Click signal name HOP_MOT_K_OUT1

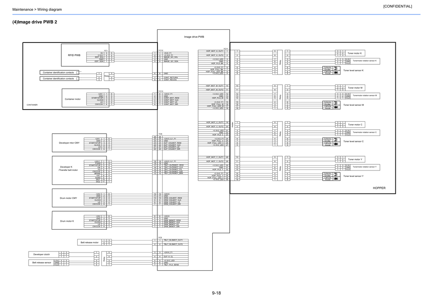click(215, 51)
